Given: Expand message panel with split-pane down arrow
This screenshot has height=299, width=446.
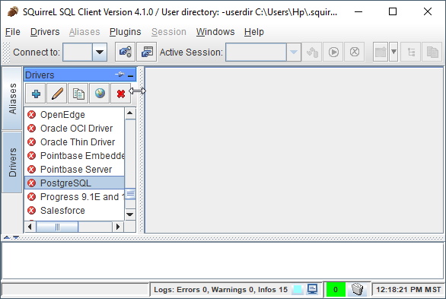Looking at the screenshot, I should (x=16, y=237).
